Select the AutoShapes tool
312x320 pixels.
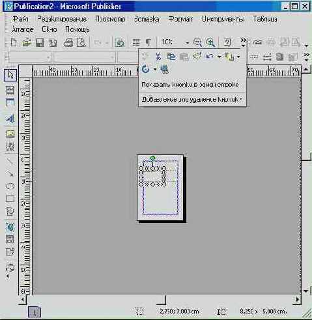(x=10, y=211)
